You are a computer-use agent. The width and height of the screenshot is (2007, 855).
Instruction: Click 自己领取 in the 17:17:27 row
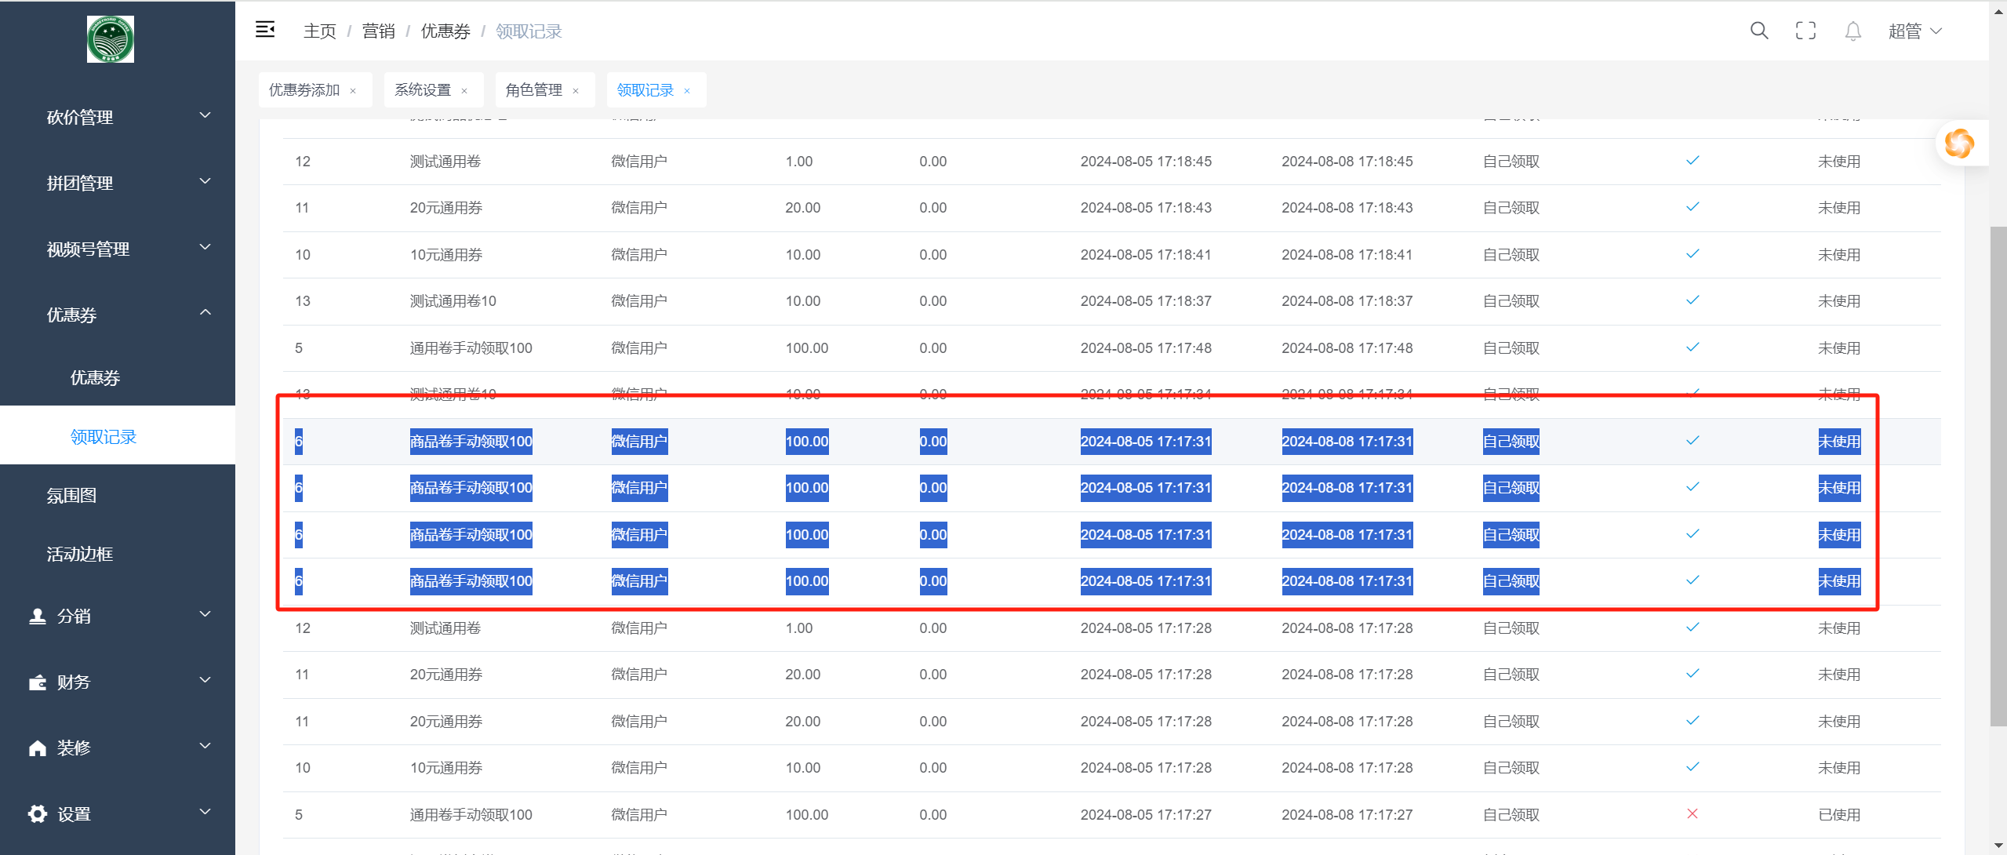pyautogui.click(x=1511, y=815)
